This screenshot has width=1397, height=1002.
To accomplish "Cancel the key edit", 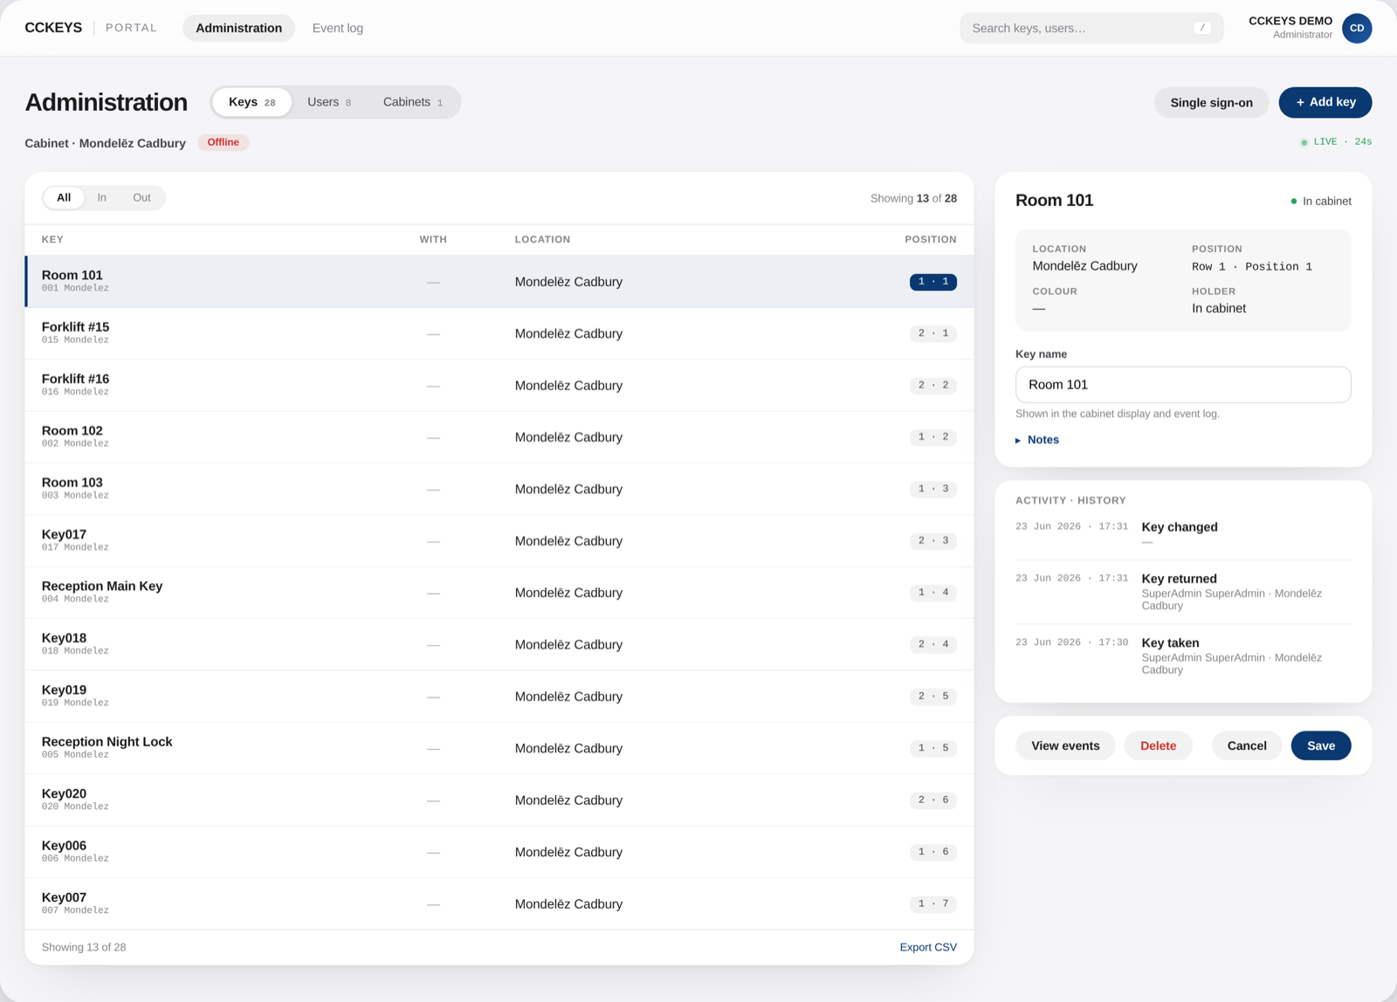I will coord(1247,745).
